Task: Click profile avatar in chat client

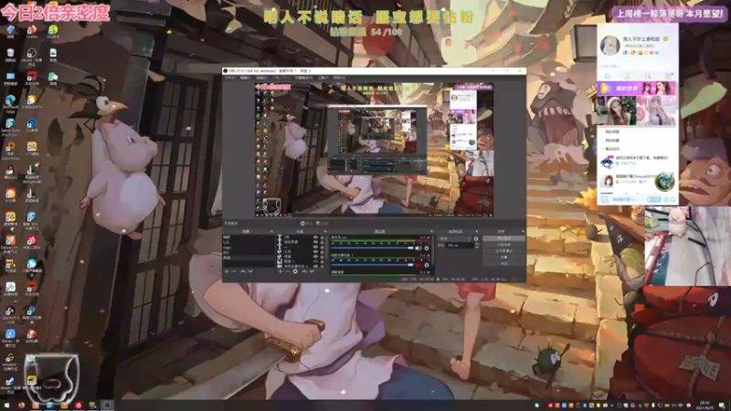Action: tap(609, 46)
